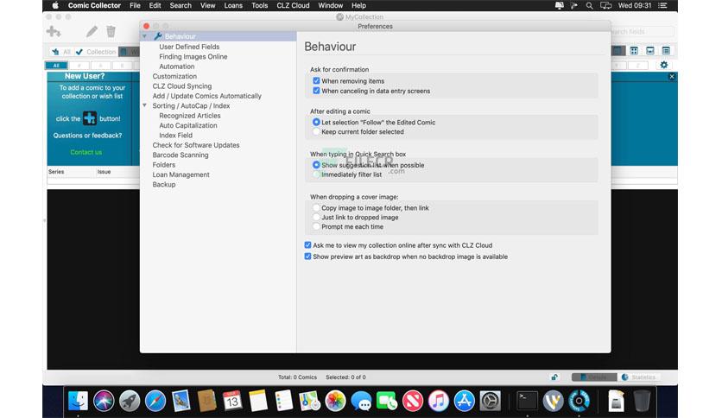Select Customization in preferences list
The height and width of the screenshot is (418, 722).
click(174, 76)
